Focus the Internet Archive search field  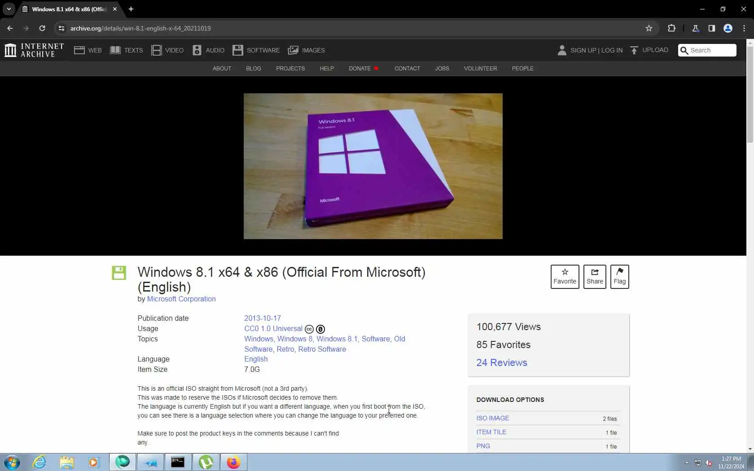pos(707,50)
